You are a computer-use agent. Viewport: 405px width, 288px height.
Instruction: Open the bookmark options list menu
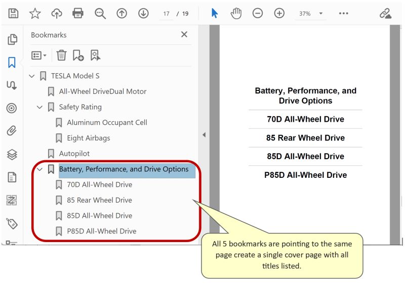[x=39, y=55]
